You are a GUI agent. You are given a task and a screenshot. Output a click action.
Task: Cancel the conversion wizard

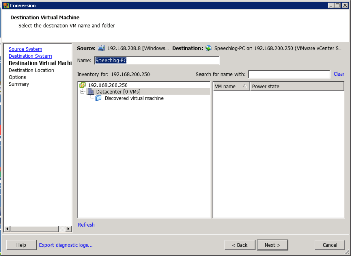pos(329,245)
